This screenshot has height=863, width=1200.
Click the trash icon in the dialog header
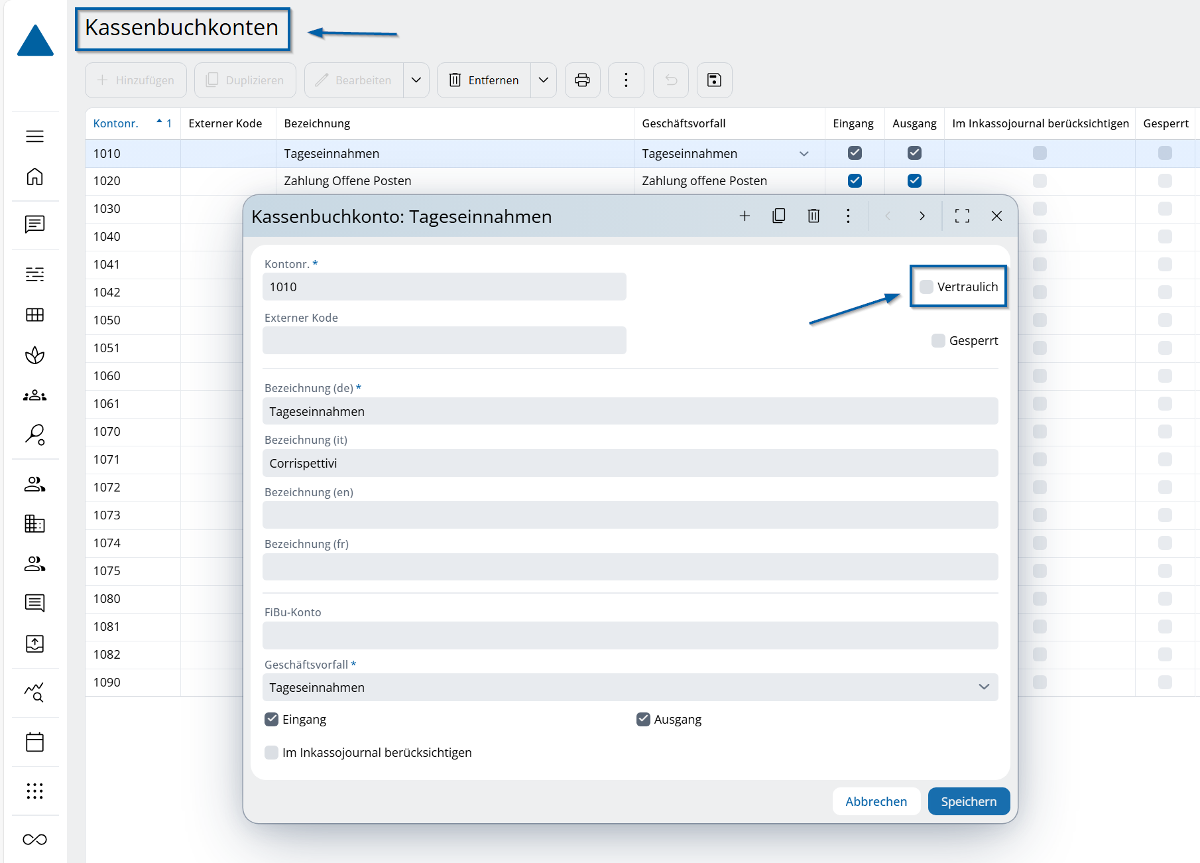[x=813, y=216]
